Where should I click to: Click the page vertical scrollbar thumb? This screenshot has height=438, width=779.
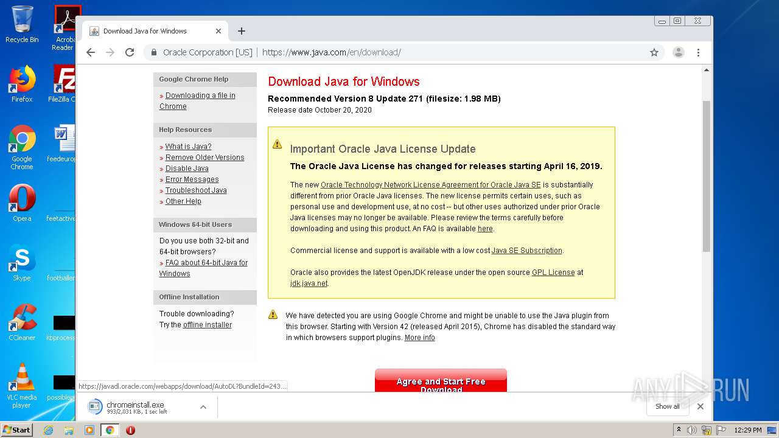point(706,176)
